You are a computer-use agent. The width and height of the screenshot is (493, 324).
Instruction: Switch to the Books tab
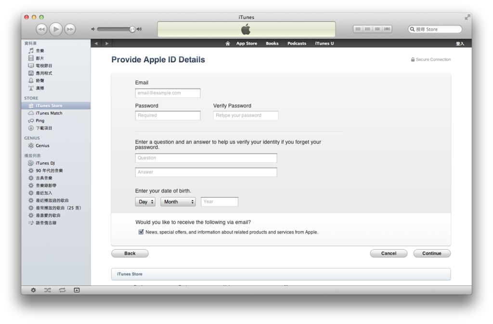(x=272, y=43)
